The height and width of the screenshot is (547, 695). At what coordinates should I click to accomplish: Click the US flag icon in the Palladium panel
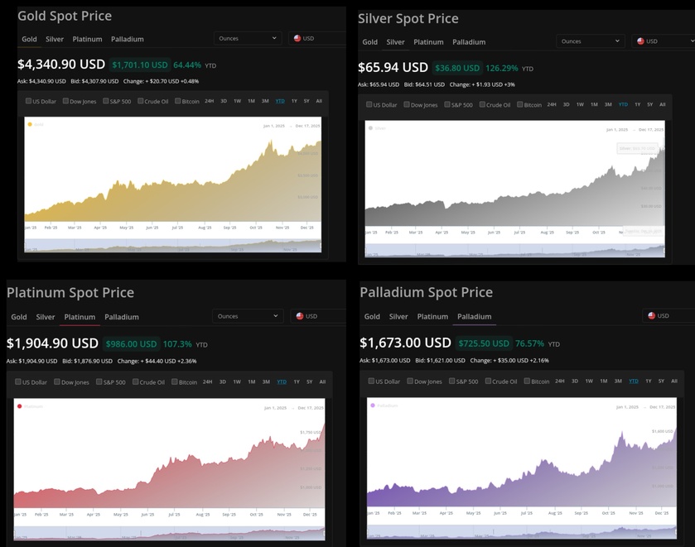pyautogui.click(x=652, y=315)
